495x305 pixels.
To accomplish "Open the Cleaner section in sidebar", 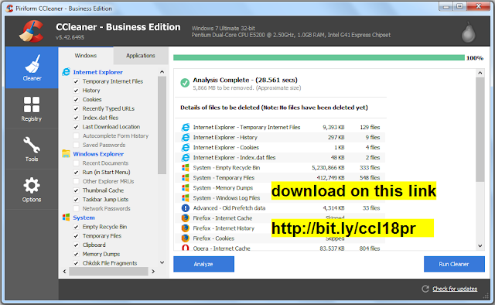I will click(x=32, y=67).
